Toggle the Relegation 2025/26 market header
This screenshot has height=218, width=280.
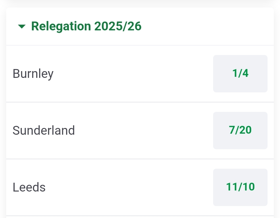tap(86, 26)
